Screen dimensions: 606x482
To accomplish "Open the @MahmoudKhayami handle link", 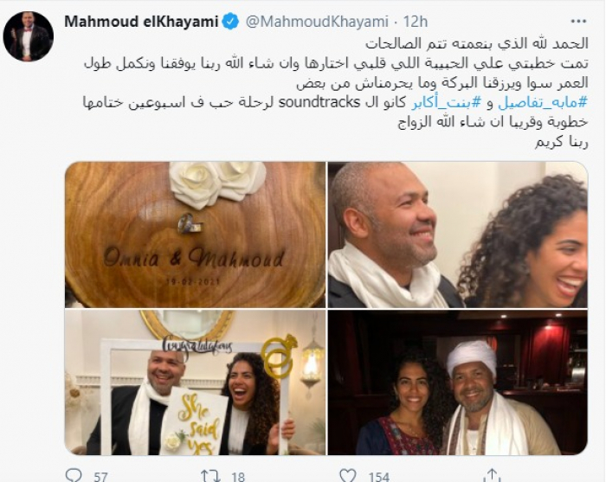I will (x=317, y=22).
